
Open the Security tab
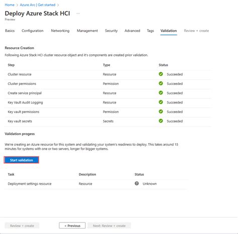click(111, 31)
